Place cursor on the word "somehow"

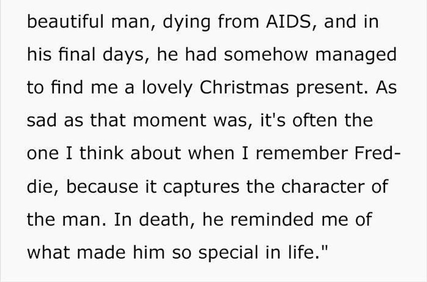coord(266,54)
